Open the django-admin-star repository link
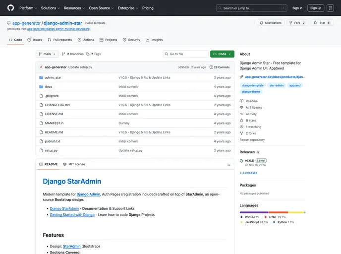The width and height of the screenshot is (341, 254). coord(62,23)
